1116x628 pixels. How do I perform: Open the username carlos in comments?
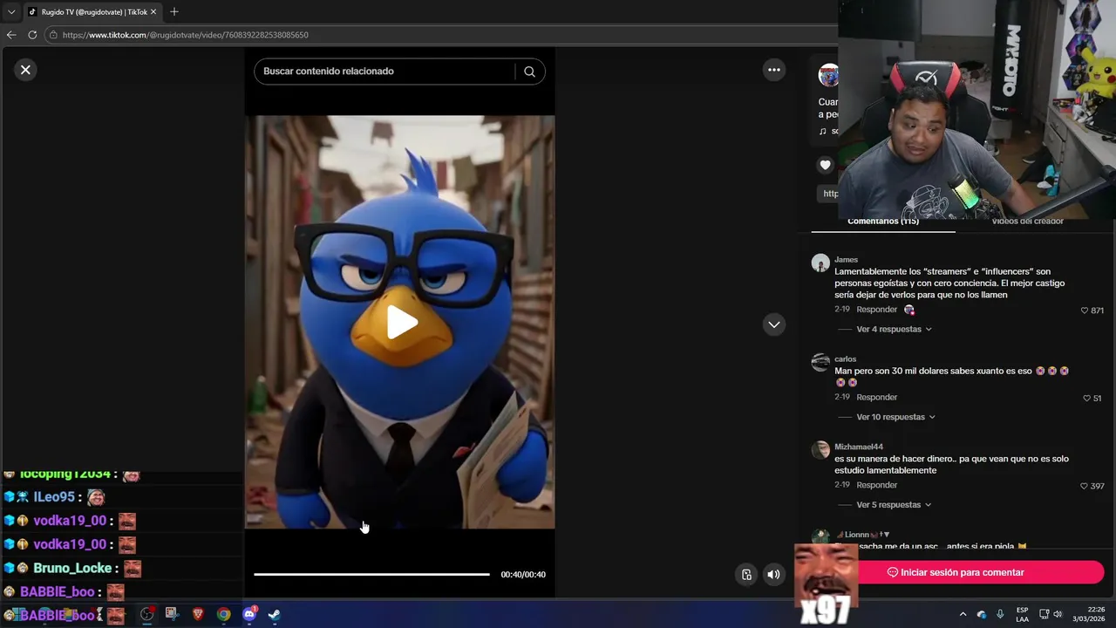[845, 358]
